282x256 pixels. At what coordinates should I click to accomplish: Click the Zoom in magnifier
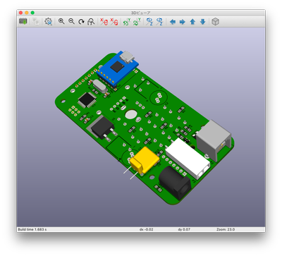[x=61, y=21]
